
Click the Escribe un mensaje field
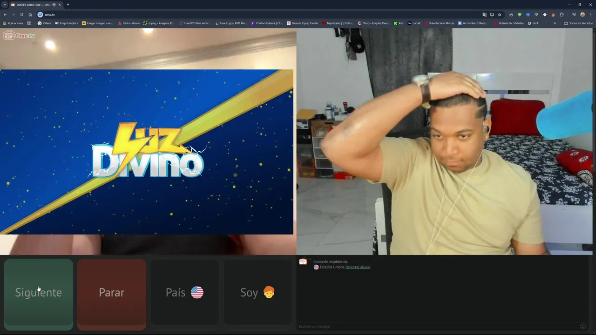coord(438,327)
